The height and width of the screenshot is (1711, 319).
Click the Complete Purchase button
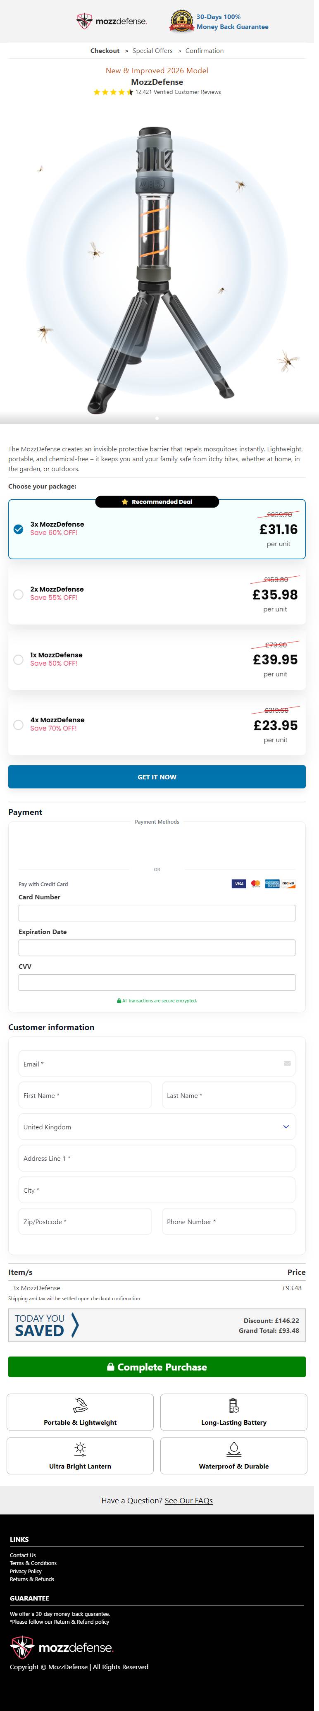coord(157,1366)
